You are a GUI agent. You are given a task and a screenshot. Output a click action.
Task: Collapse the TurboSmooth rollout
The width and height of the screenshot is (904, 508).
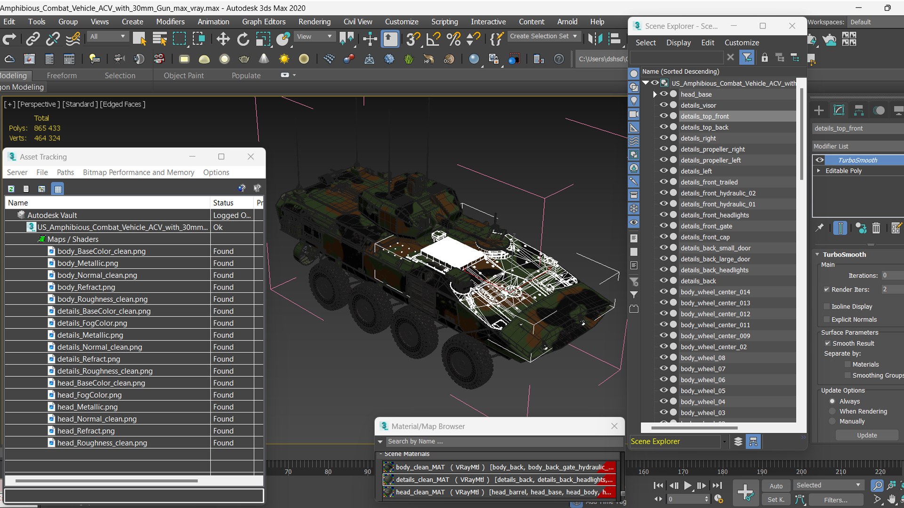pos(817,254)
